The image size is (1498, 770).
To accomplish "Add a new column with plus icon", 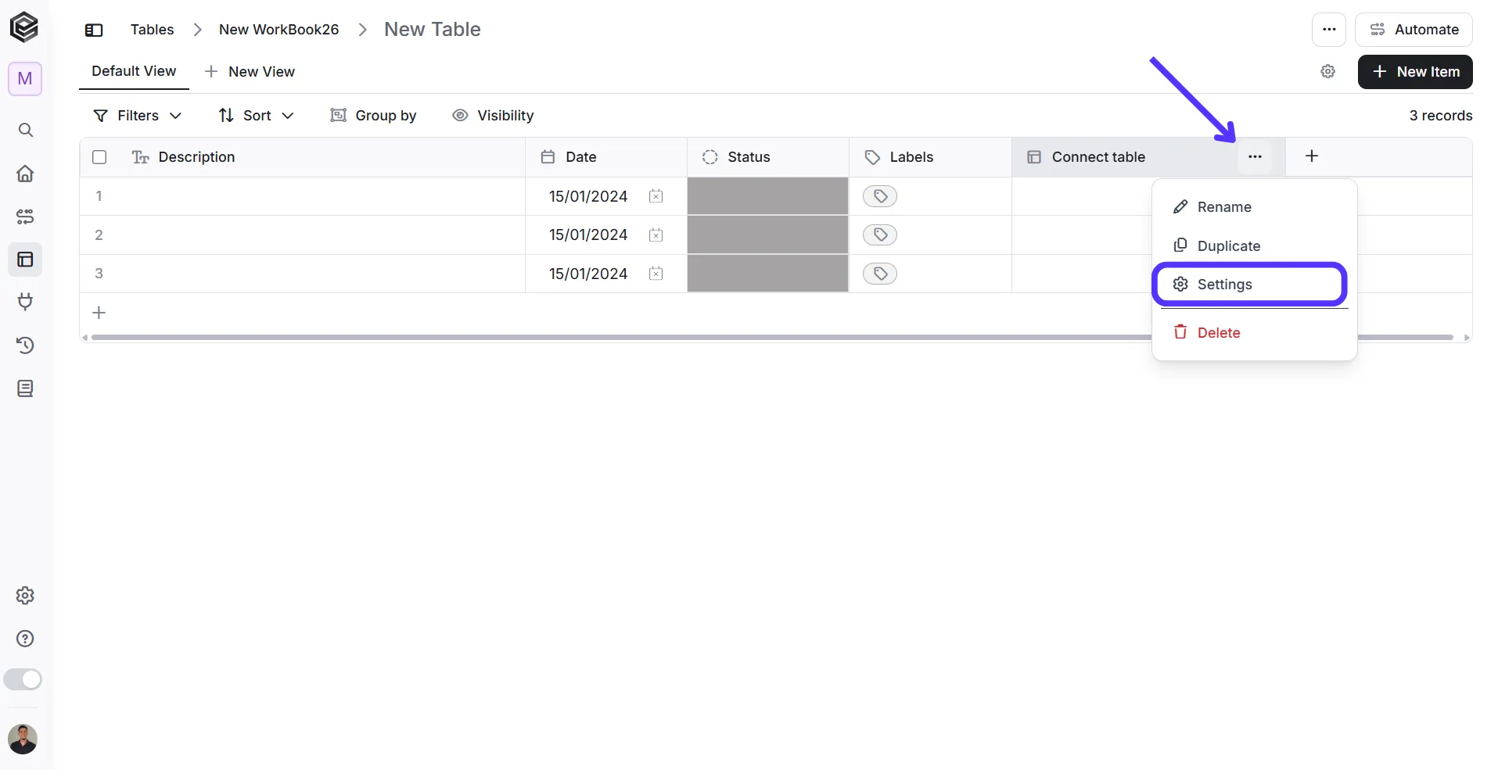I will (x=1312, y=156).
